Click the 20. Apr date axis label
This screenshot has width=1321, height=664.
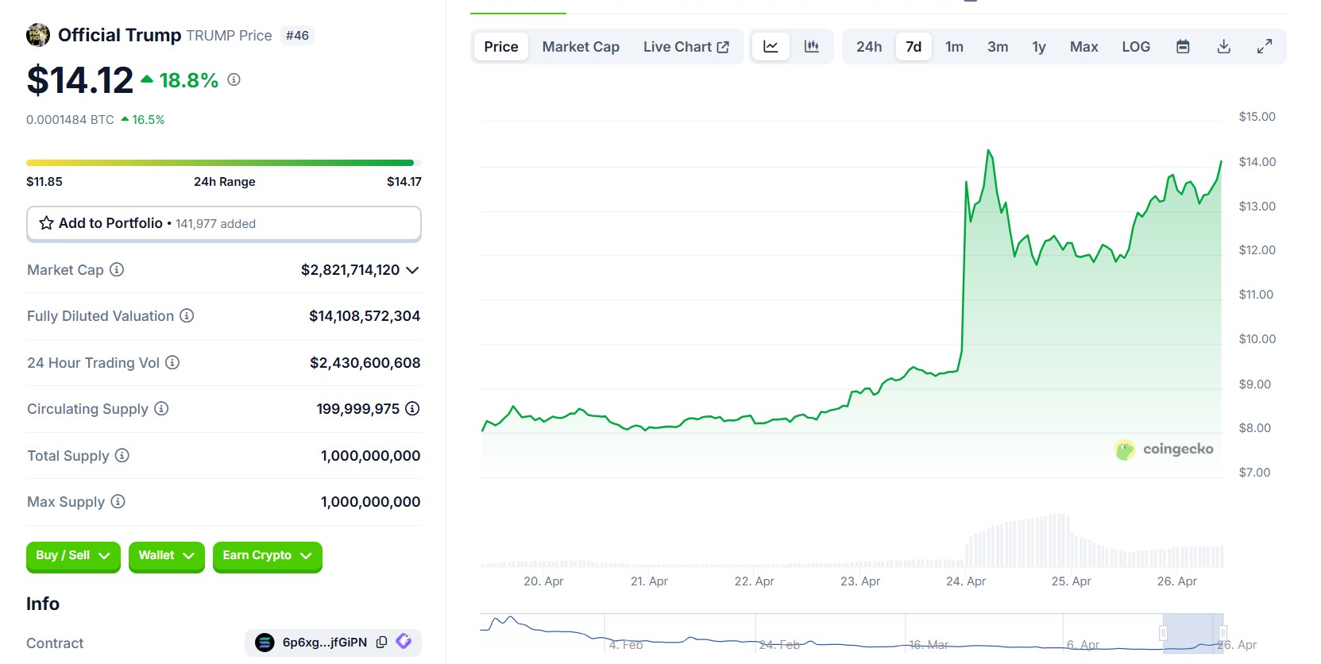pos(543,581)
